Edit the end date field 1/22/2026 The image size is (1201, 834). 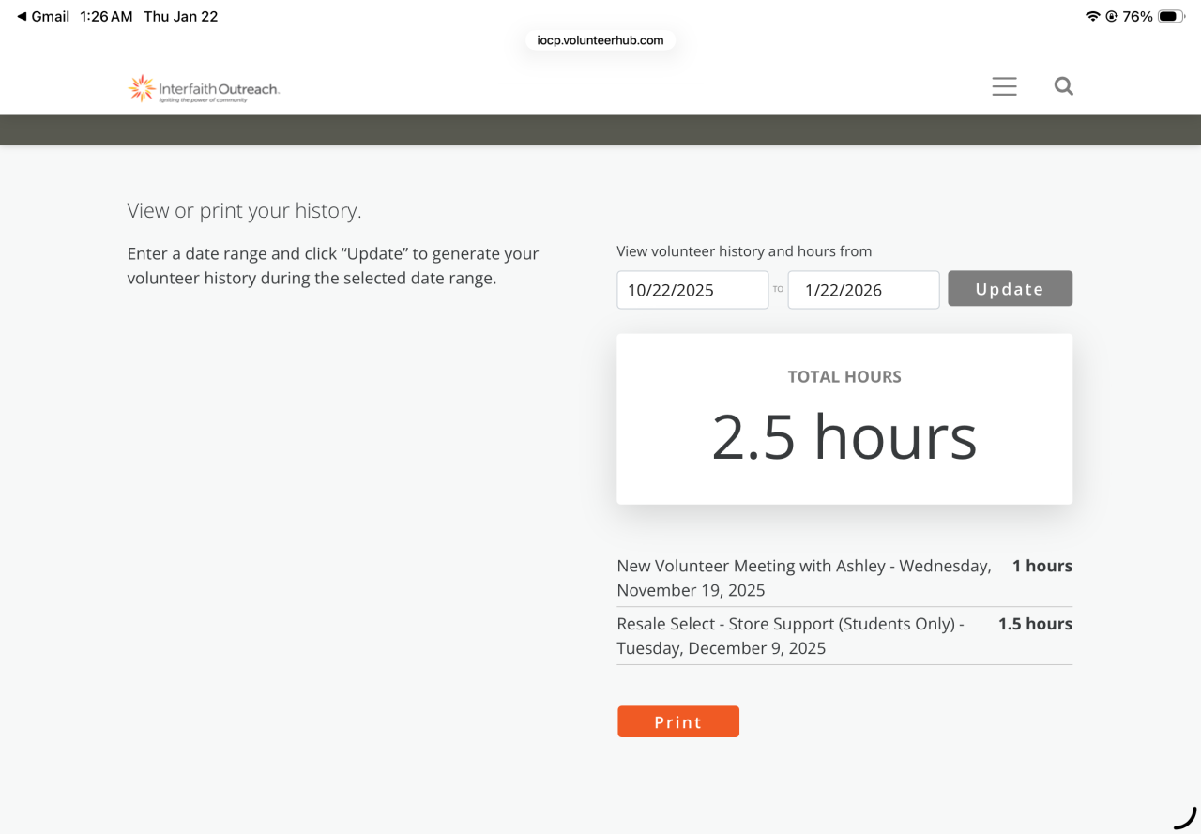863,290
